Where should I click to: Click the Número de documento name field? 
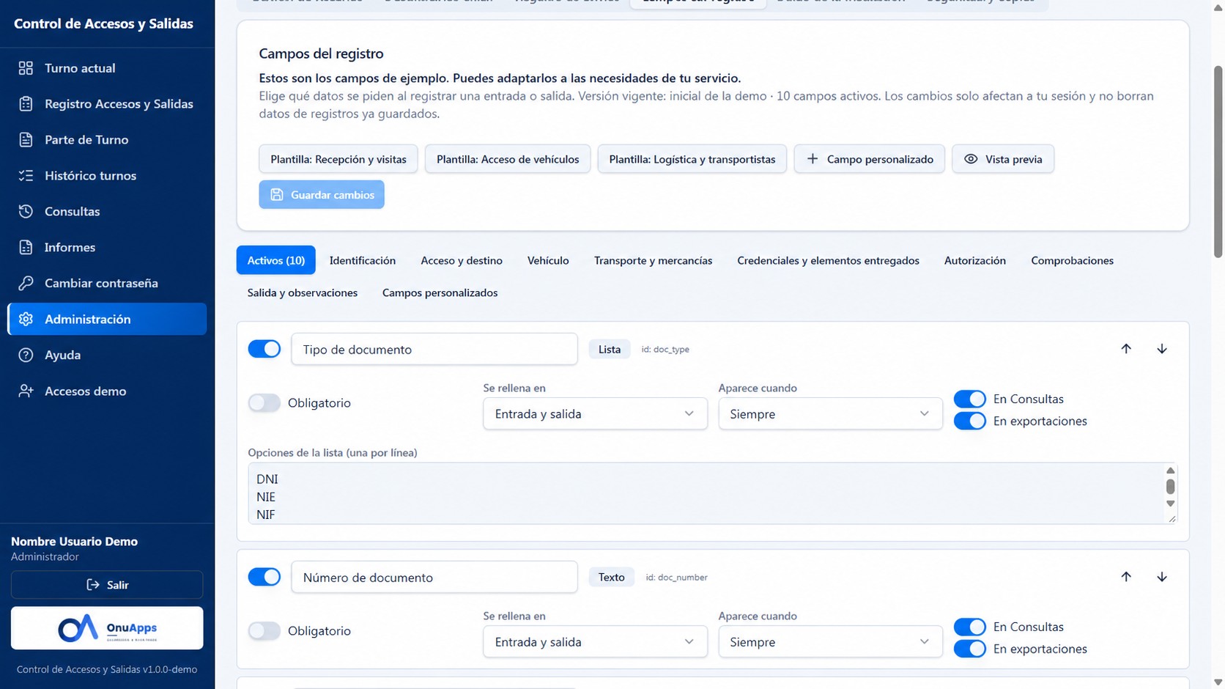coord(434,577)
